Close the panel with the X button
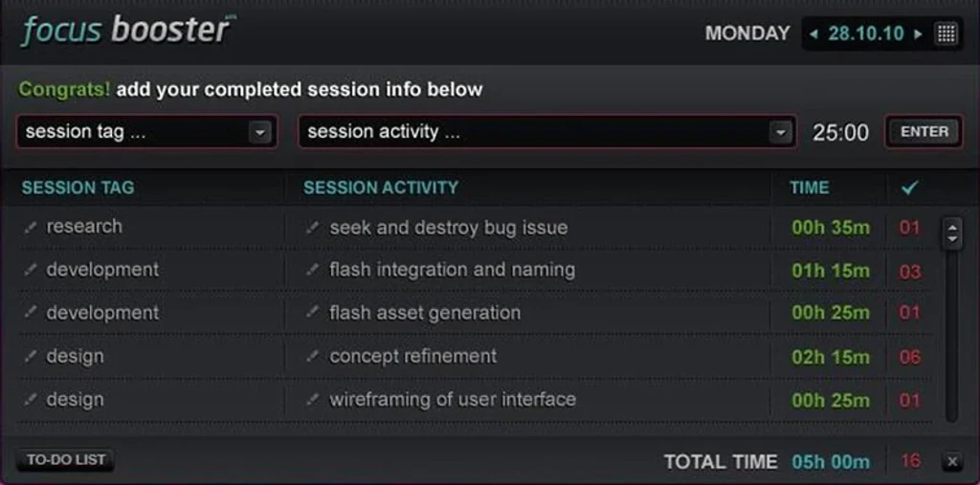 pos(952,462)
